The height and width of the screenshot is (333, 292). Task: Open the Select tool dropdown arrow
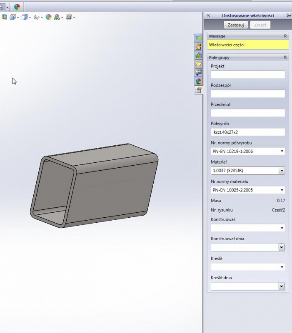(7, 7)
